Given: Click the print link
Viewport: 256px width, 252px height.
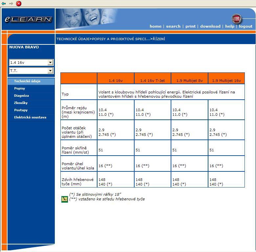Looking at the screenshot, I should click(190, 26).
